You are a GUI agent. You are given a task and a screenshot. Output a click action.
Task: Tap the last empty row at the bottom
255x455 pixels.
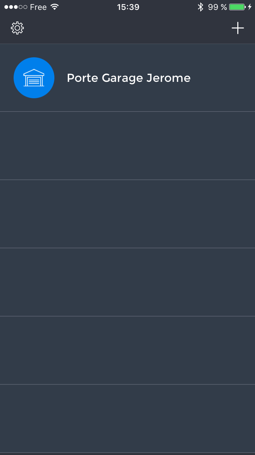128,419
